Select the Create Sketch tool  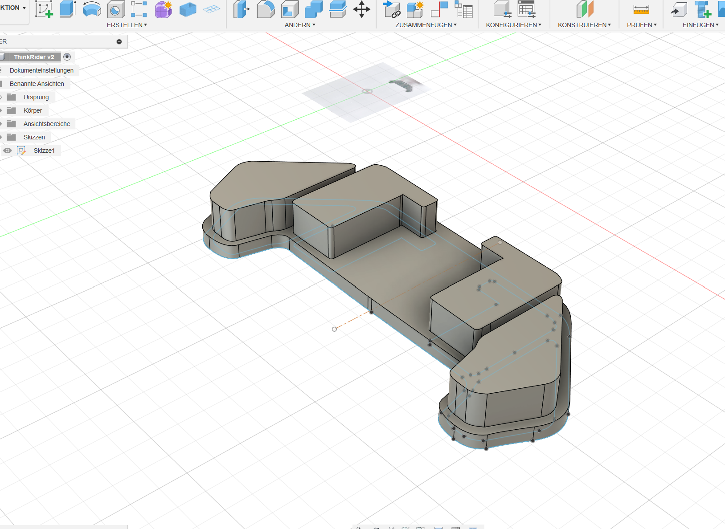pos(44,9)
